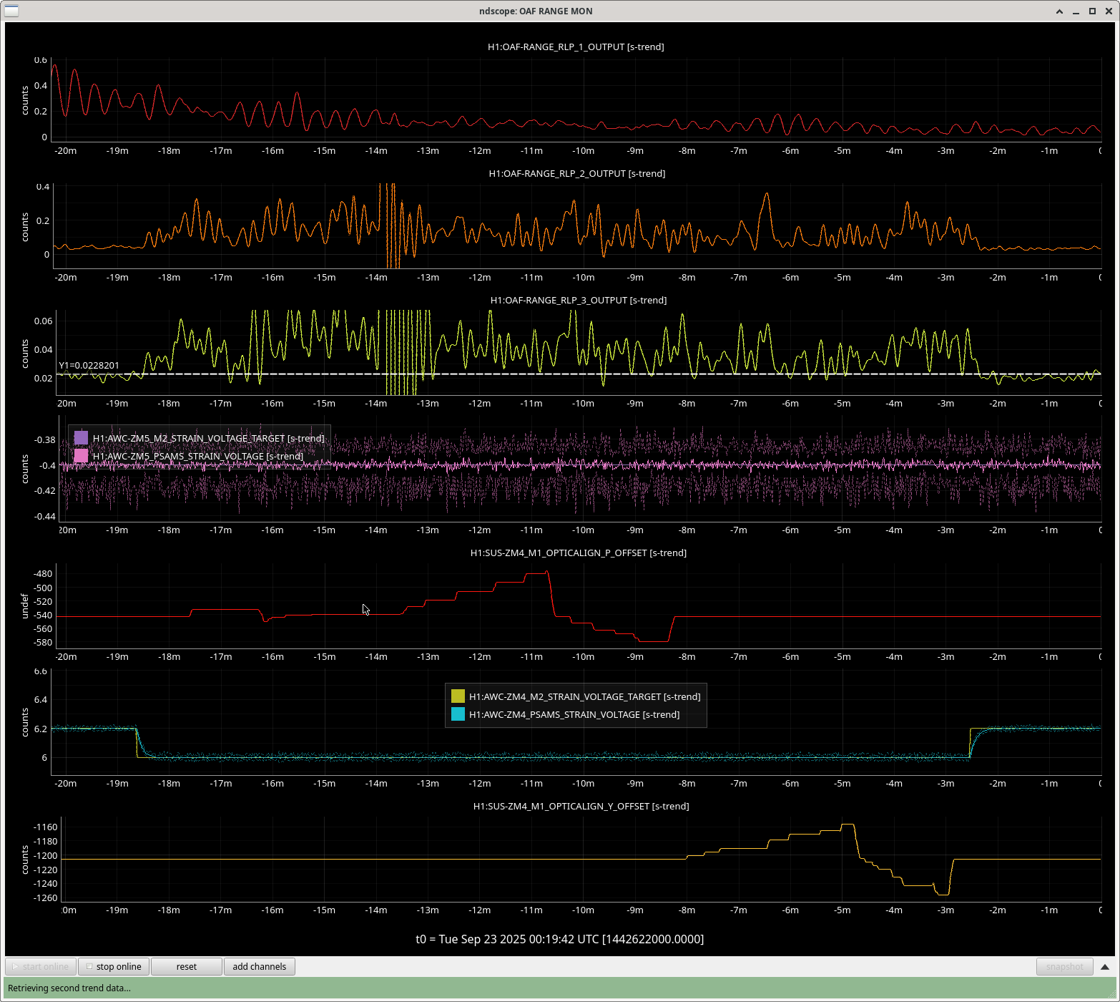
Task: Open the add channels dialog
Action: (x=259, y=966)
